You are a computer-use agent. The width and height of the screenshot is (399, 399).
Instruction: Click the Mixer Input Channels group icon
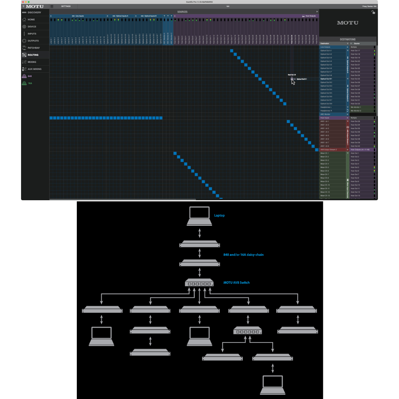click(x=348, y=180)
